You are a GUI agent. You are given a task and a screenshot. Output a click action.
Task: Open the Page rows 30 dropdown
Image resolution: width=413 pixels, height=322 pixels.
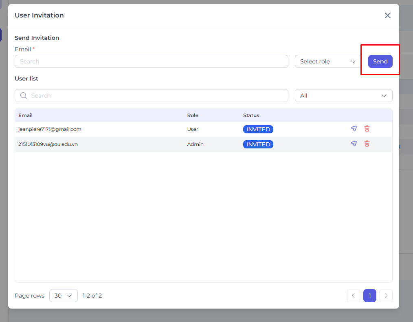click(x=64, y=296)
